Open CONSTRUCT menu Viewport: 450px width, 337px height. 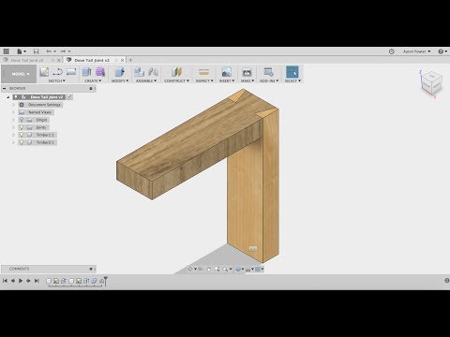pos(176,81)
